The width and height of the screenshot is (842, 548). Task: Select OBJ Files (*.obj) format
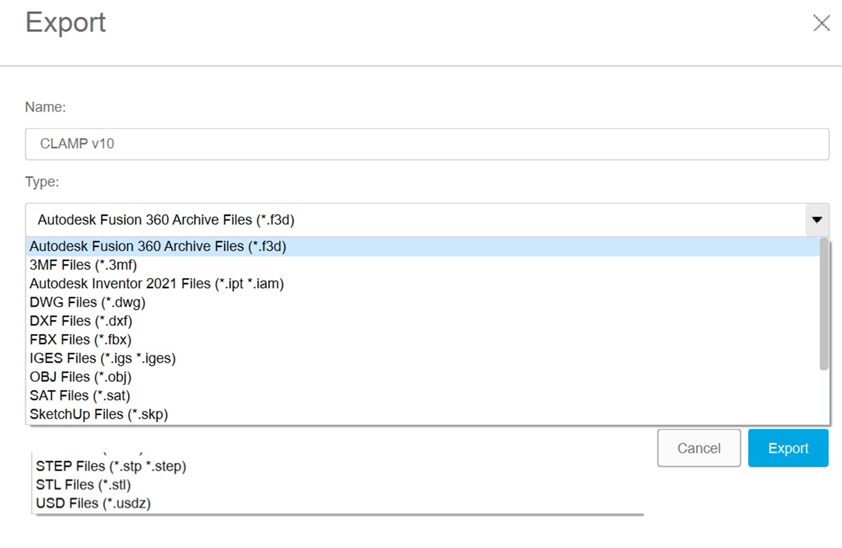point(423,378)
